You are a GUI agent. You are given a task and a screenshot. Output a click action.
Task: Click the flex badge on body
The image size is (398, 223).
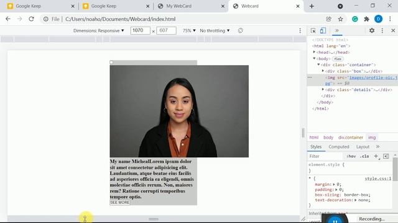click(x=338, y=59)
